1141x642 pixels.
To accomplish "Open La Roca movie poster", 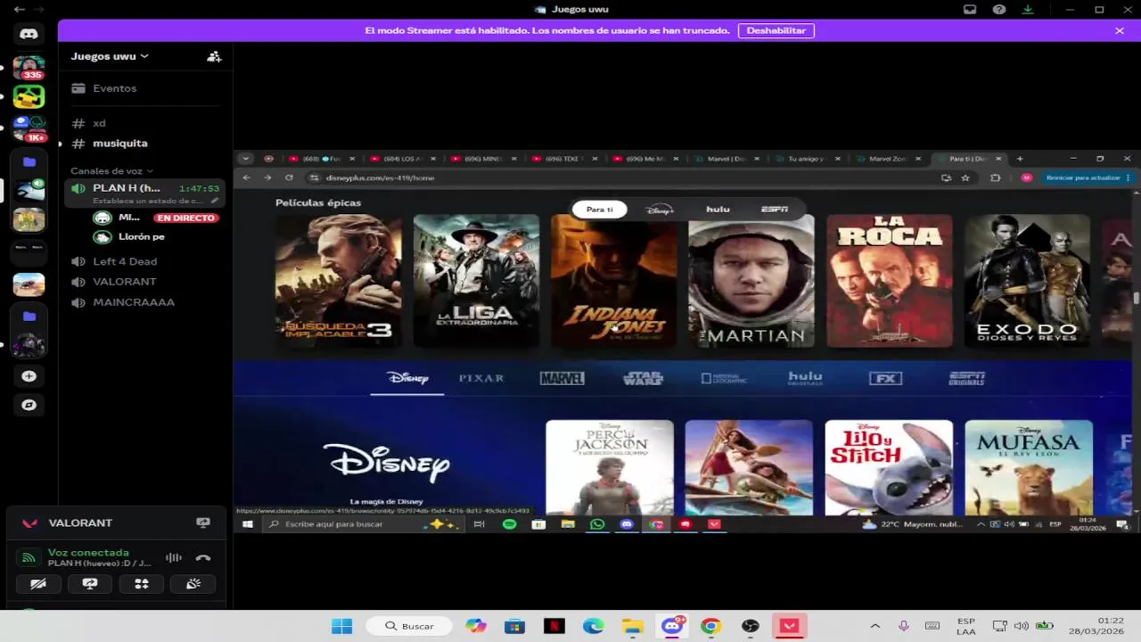I will pyautogui.click(x=889, y=280).
